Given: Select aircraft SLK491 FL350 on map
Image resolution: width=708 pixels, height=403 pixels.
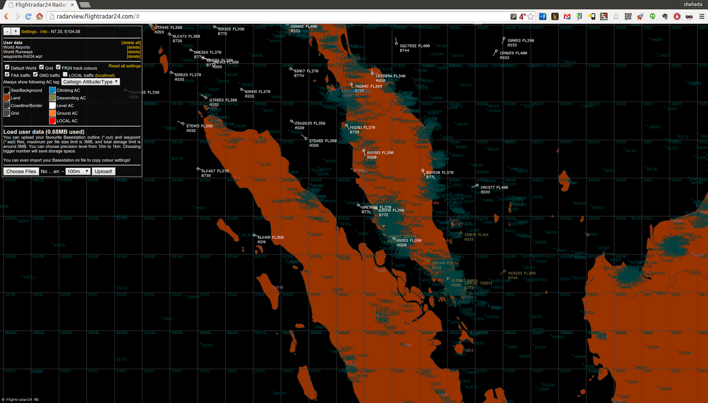Looking at the screenshot, I should point(270,238).
